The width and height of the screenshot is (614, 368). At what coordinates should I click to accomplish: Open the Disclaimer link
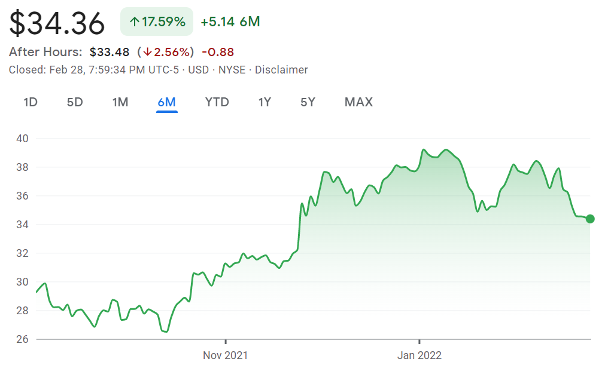281,70
